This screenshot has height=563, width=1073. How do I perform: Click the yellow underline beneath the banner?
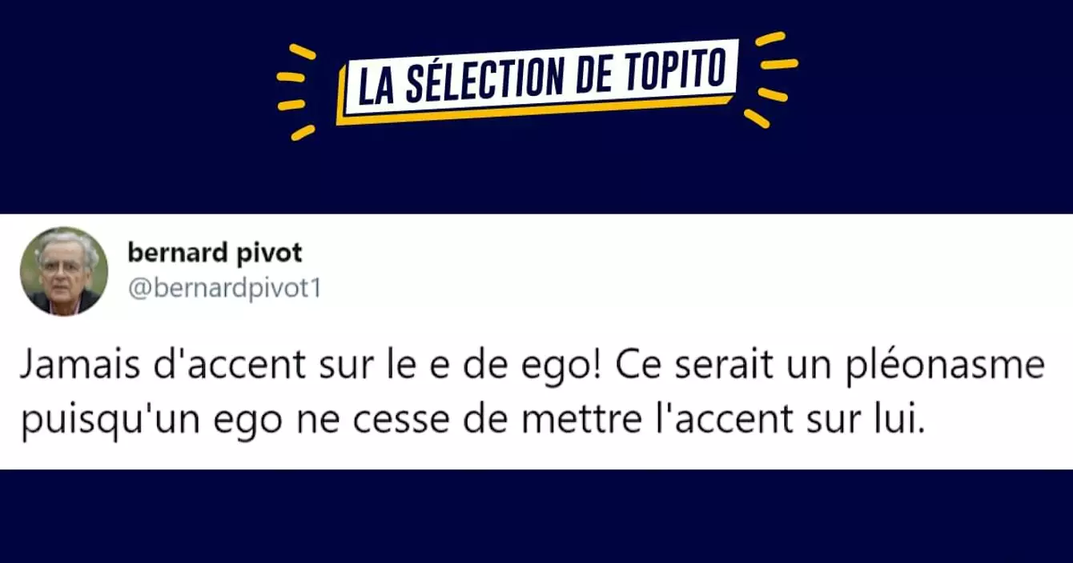tap(536, 110)
